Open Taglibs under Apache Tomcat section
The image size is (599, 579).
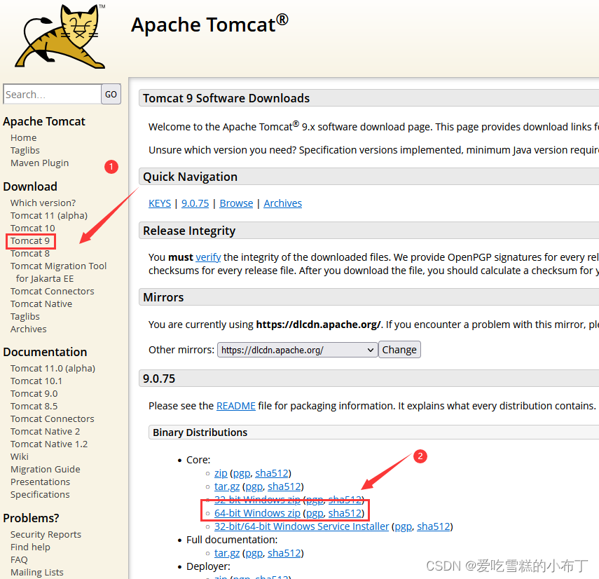pyautogui.click(x=25, y=150)
